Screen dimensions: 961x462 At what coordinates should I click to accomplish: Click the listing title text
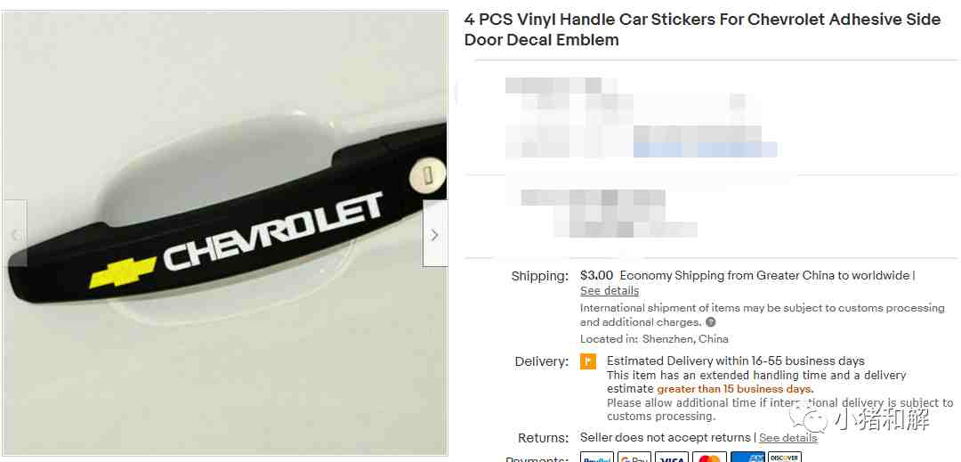(702, 29)
